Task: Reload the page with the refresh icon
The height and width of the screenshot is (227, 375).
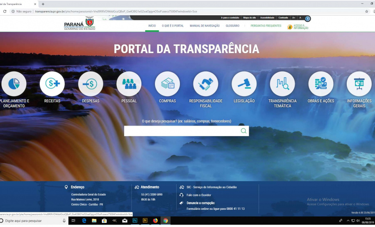Action: coord(5,11)
